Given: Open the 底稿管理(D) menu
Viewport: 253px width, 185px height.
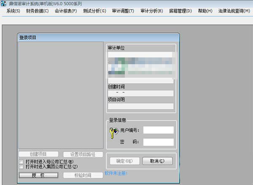Looking at the screenshot, I should point(180,11).
